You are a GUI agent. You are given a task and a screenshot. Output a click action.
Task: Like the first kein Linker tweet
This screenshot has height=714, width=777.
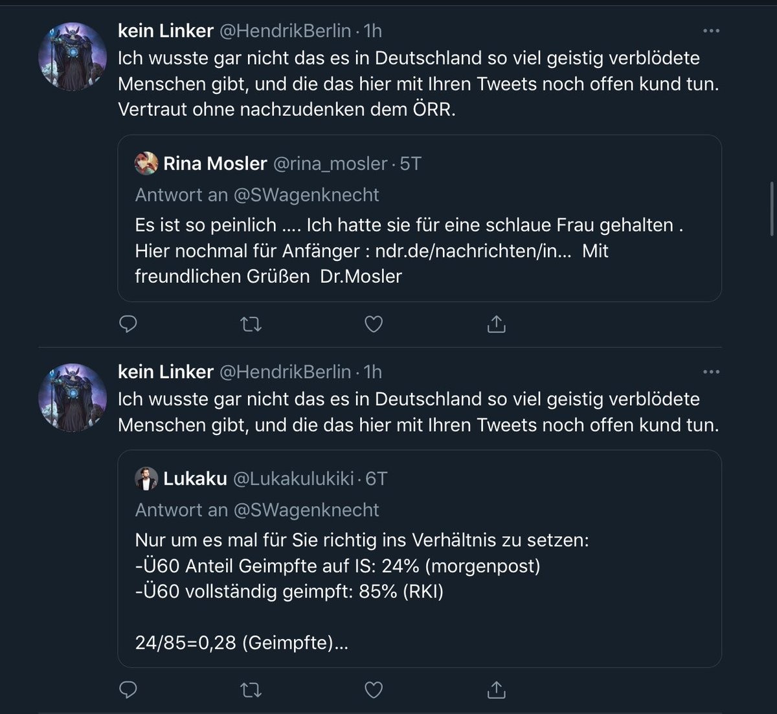click(x=374, y=323)
